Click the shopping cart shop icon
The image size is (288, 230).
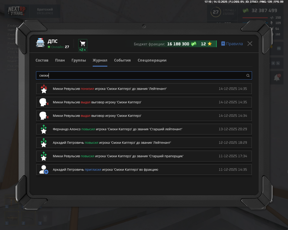83,44
